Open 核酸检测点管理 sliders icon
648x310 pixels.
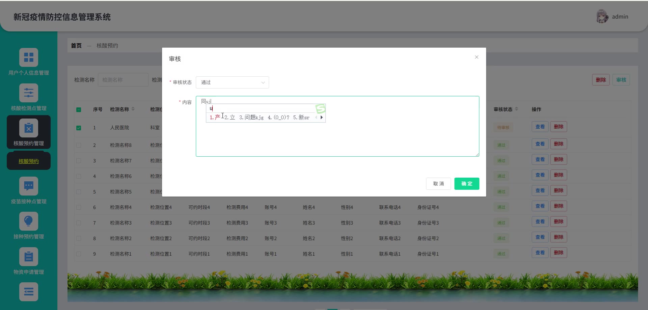[29, 93]
